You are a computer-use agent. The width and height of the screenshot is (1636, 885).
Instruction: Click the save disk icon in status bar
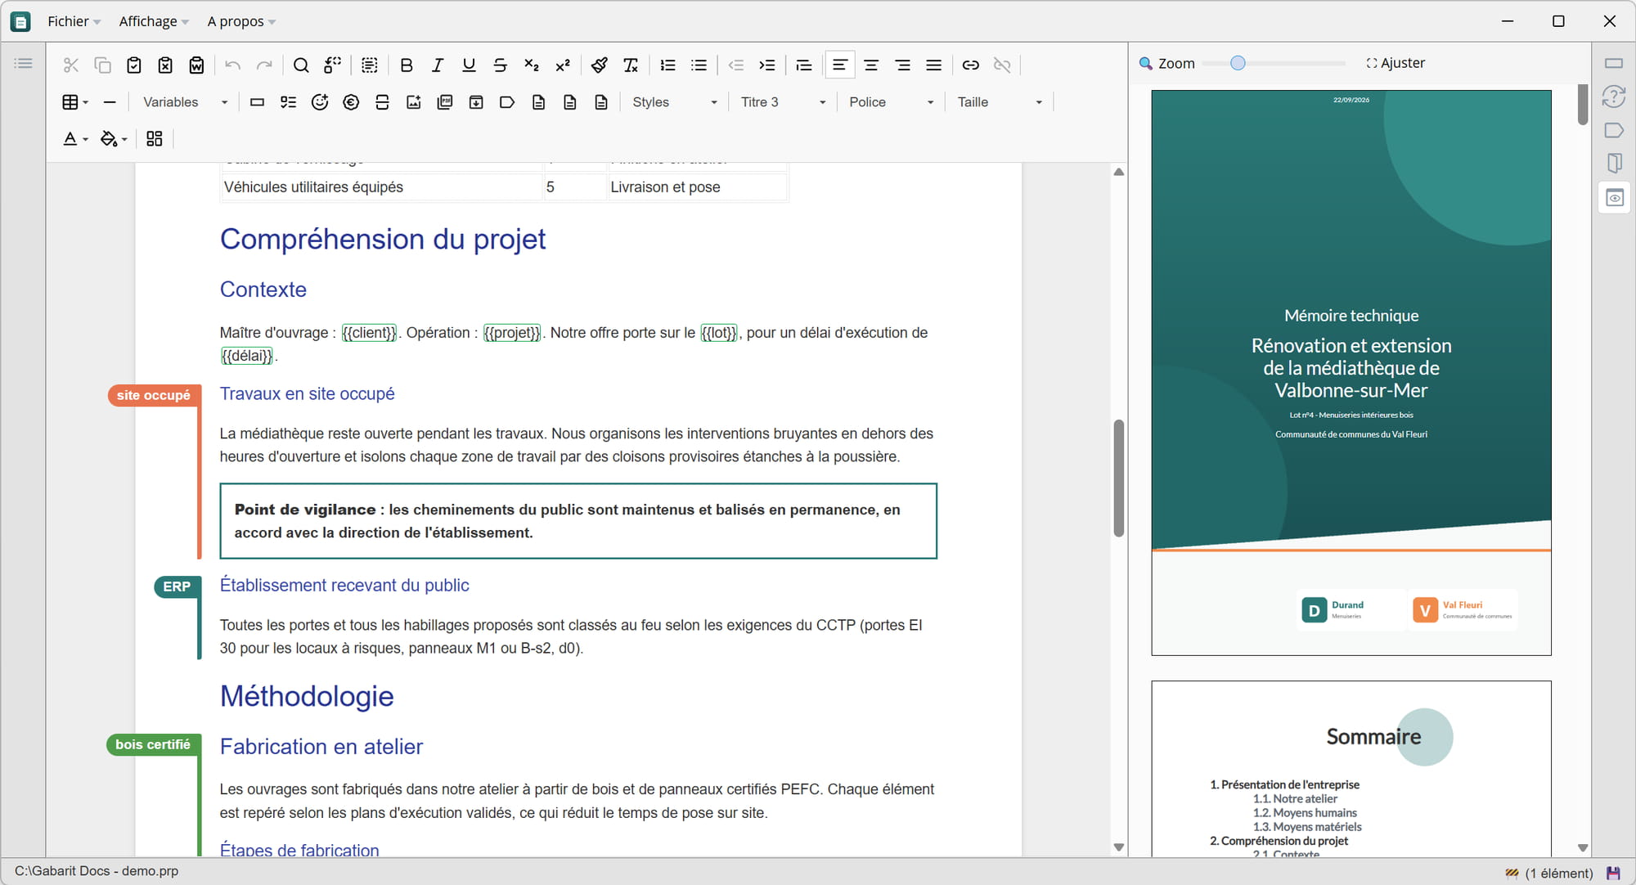pos(1614,873)
